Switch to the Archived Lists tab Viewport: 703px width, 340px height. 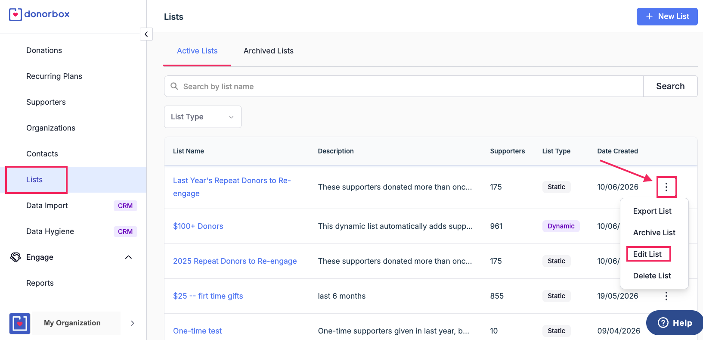(269, 51)
